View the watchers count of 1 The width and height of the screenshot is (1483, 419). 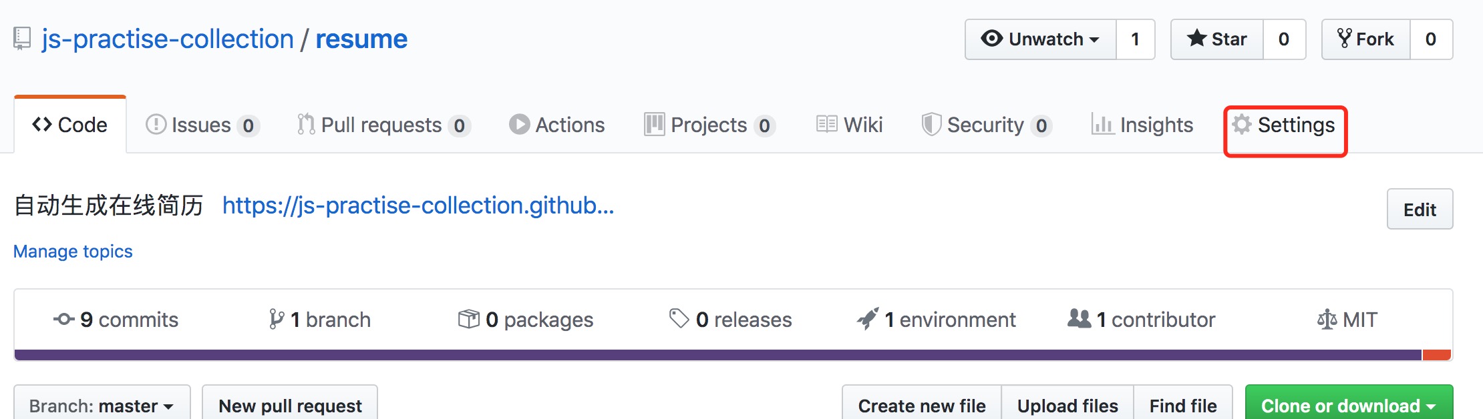[x=1135, y=39]
